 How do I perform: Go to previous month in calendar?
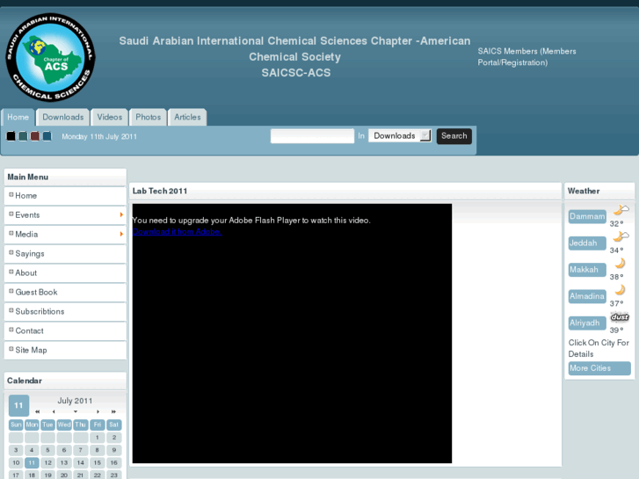tap(54, 411)
